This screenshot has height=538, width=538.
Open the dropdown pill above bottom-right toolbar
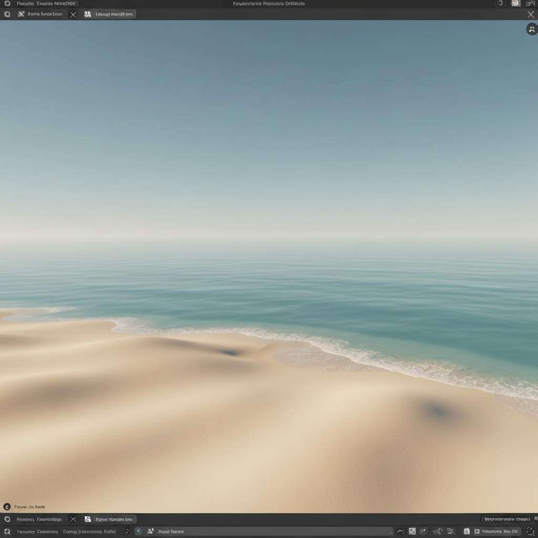coord(506,519)
